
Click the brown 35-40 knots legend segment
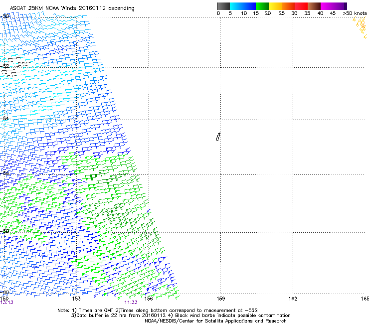314,6
